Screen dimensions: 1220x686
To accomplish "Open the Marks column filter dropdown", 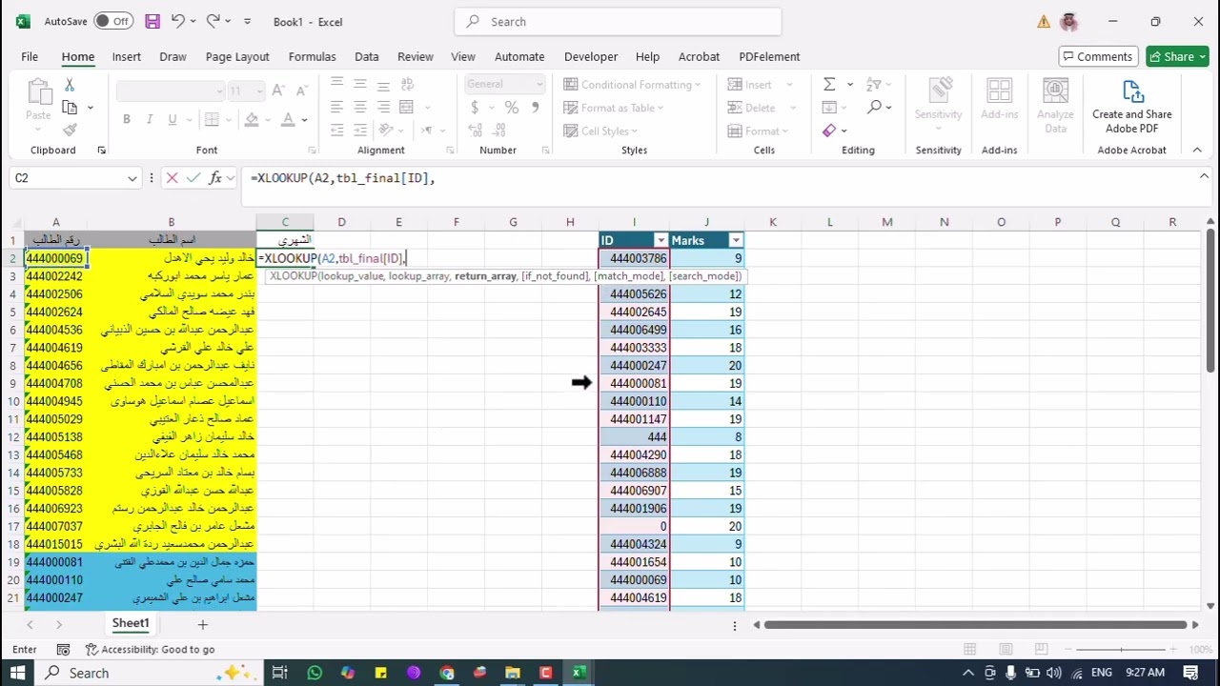I will point(735,240).
